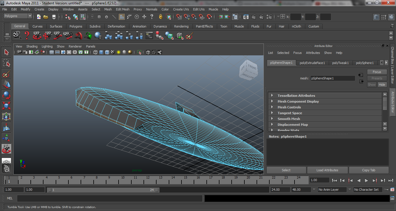Open the No Anim Layer dropdown

point(332,190)
